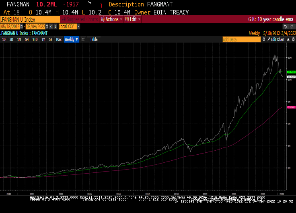Click the .FANGMAN U Index security field
The image size is (296, 213).
[30, 20]
